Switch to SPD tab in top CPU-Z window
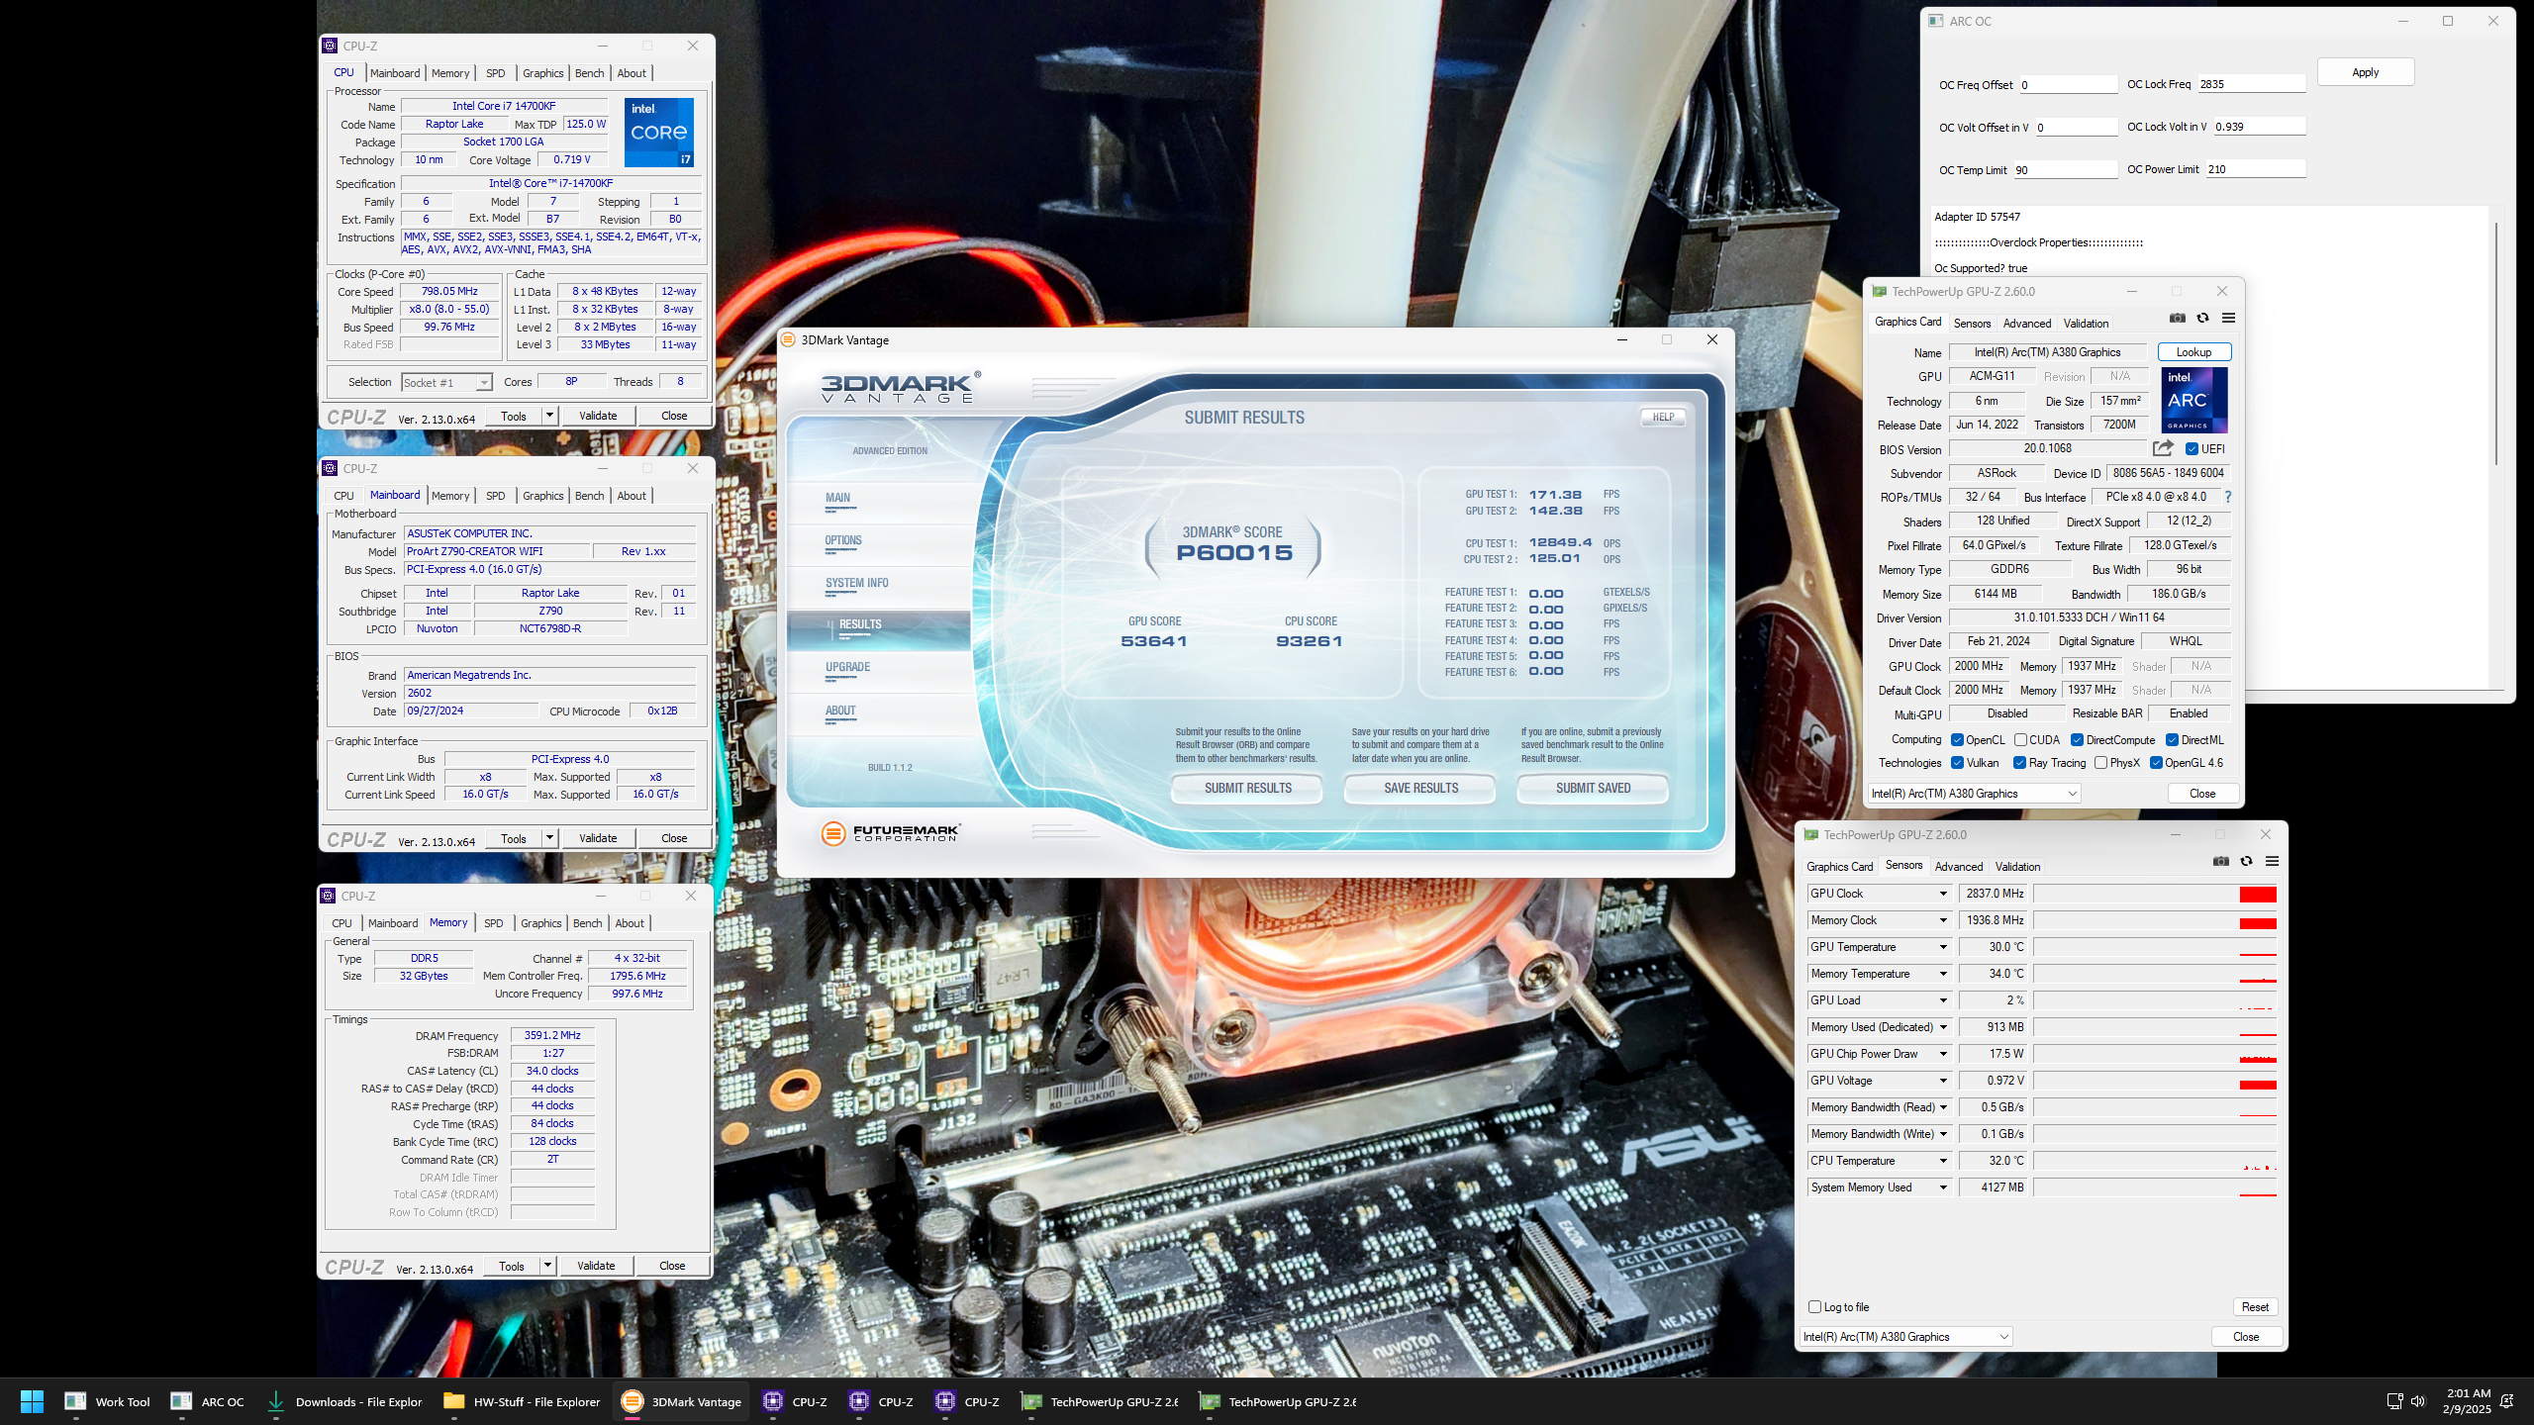Viewport: 2534px width, 1425px height. tap(495, 73)
